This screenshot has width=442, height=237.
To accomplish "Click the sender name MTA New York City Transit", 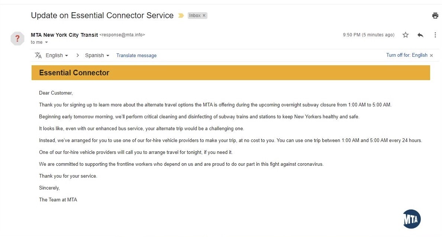I will 64,35.
